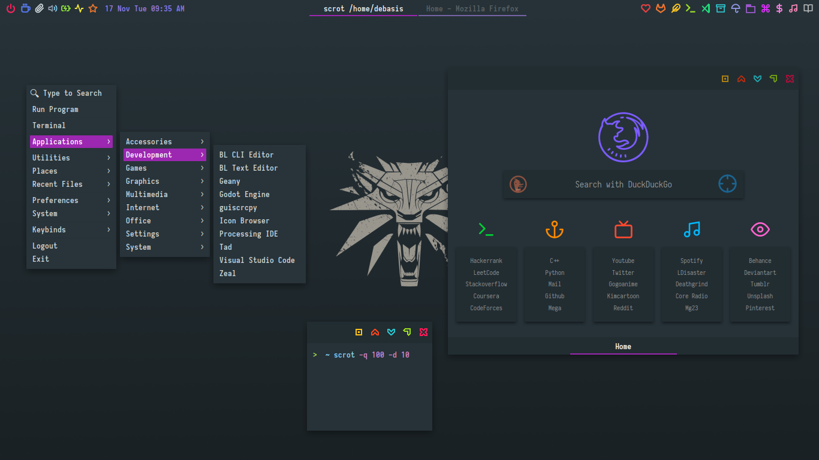
Task: Click the paperclip icon in the top panel
Action: click(x=39, y=8)
